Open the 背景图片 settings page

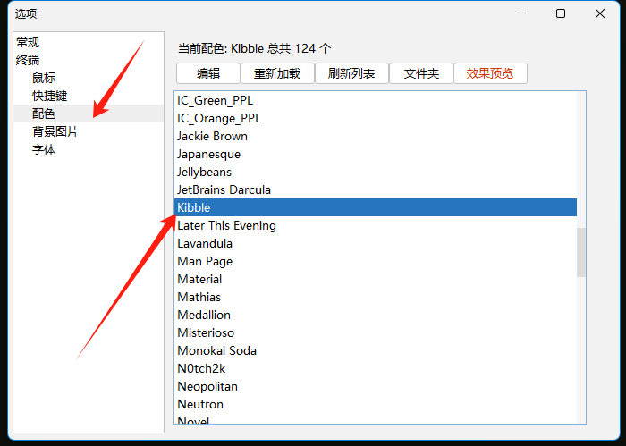point(55,131)
